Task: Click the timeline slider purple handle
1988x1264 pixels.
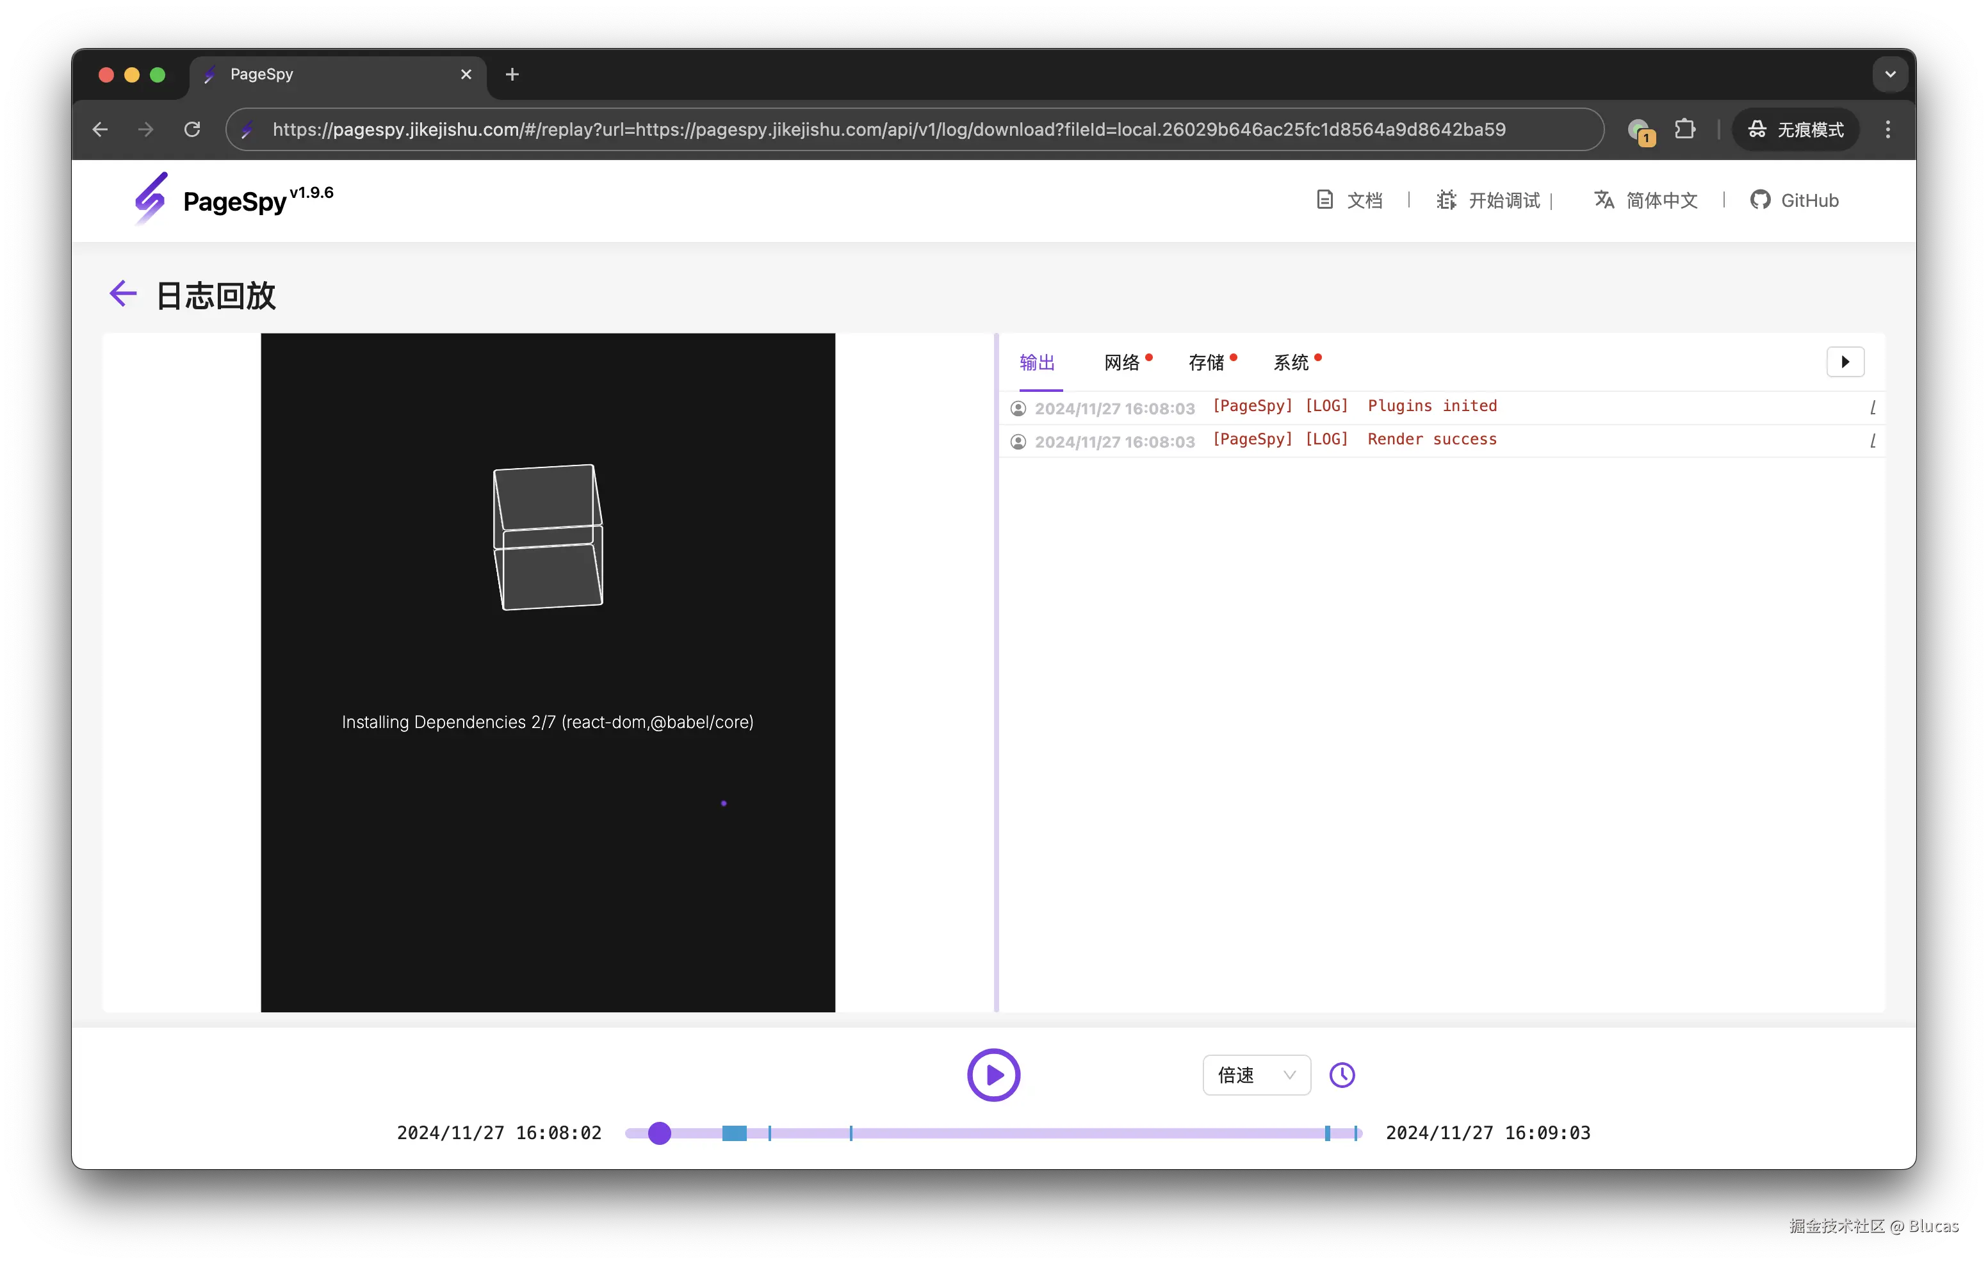Action: point(659,1133)
